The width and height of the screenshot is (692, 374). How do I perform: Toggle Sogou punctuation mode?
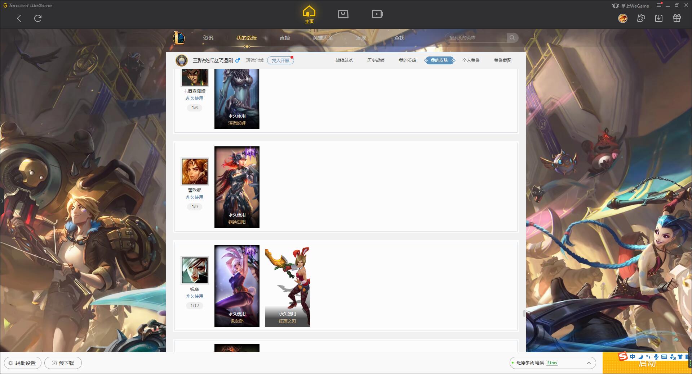click(648, 357)
